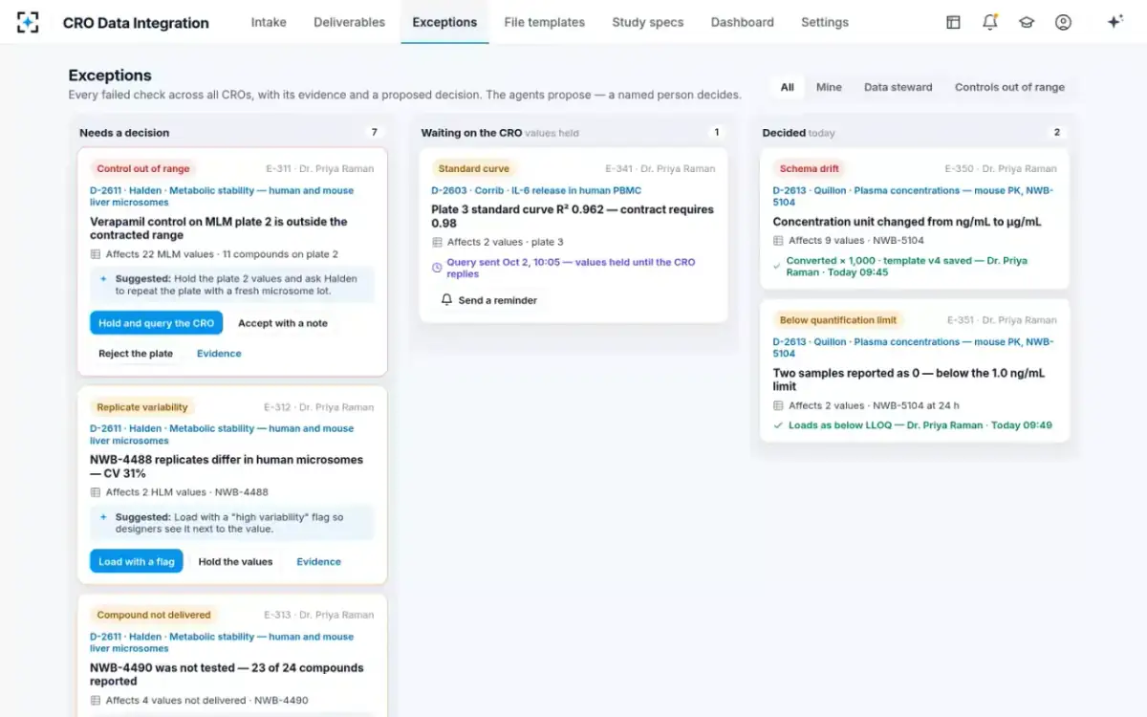Open the sparkle assistant icon
Image resolution: width=1147 pixels, height=717 pixels.
click(1115, 22)
